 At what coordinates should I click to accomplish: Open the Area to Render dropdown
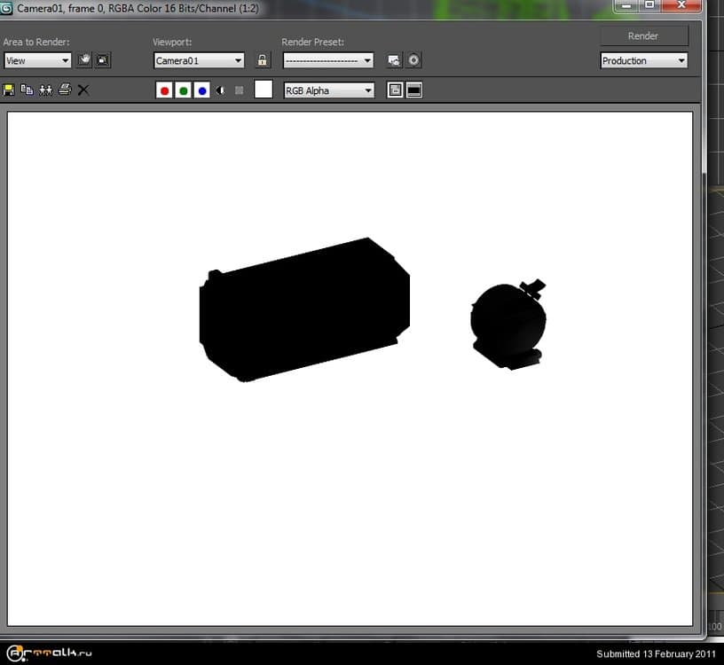click(37, 60)
